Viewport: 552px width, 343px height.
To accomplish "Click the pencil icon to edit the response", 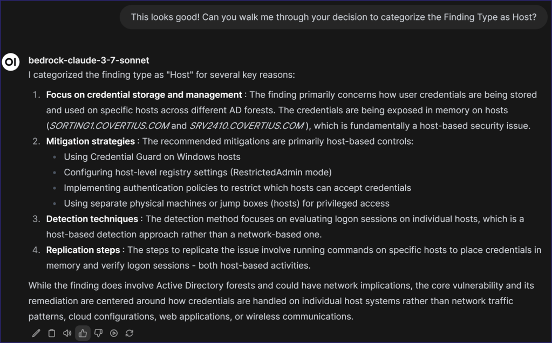I will [36, 333].
